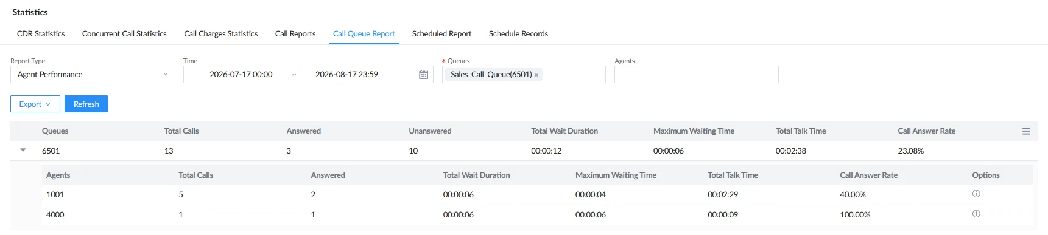This screenshot has height=235, width=1048.
Task: Select the 100.00% answer rate cell
Action: coord(855,215)
